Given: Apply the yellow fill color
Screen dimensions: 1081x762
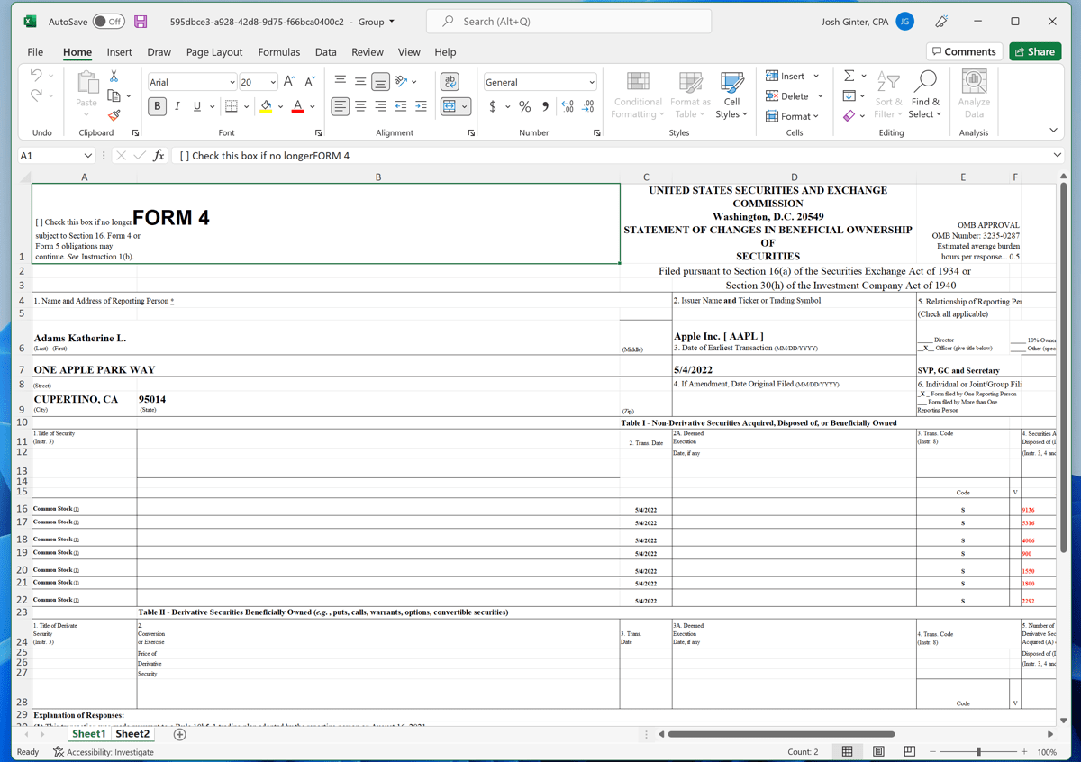Looking at the screenshot, I should pyautogui.click(x=266, y=107).
